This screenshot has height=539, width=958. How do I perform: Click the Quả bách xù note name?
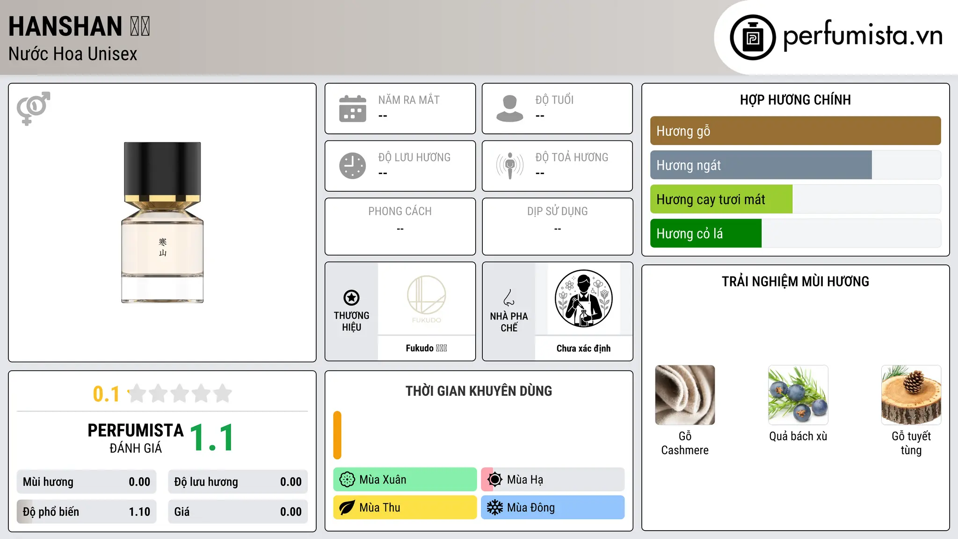(798, 436)
